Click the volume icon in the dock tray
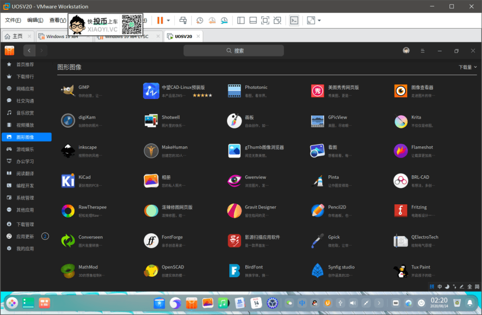The image size is (482, 315). [353, 303]
